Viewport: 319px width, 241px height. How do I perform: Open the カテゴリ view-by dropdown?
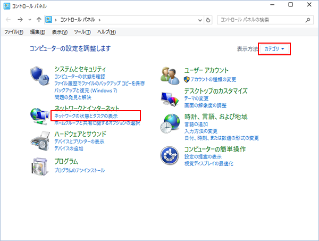point(275,49)
